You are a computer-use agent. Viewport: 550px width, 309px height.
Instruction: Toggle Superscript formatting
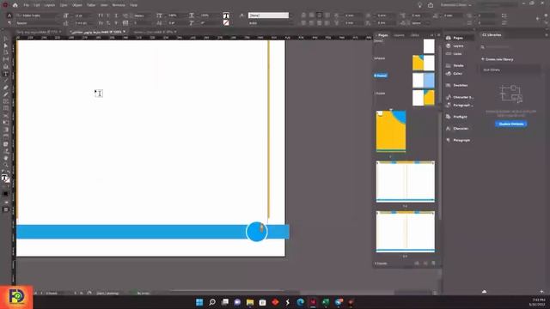tap(108, 15)
